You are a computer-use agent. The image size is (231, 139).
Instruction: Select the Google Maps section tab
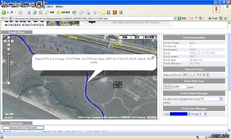[x=17, y=32]
